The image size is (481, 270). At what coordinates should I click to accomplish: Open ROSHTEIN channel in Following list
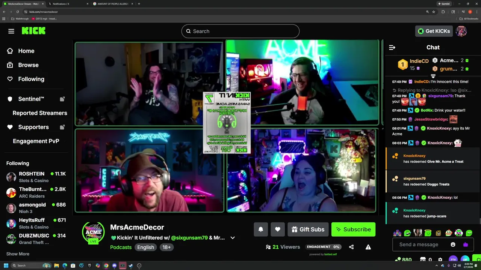click(36, 177)
